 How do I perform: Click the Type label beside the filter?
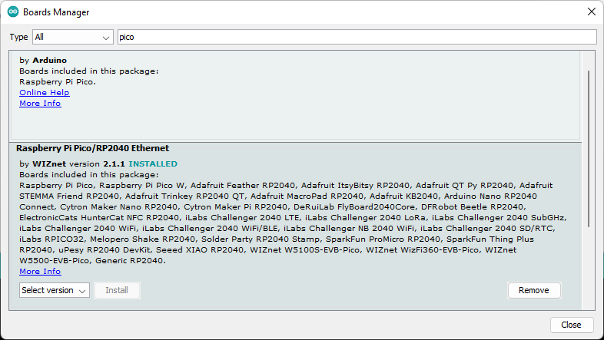pyautogui.click(x=19, y=37)
